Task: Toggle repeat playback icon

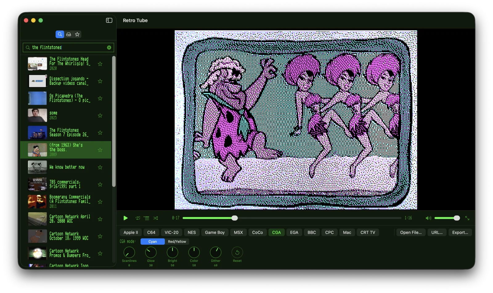Action: [x=138, y=218]
